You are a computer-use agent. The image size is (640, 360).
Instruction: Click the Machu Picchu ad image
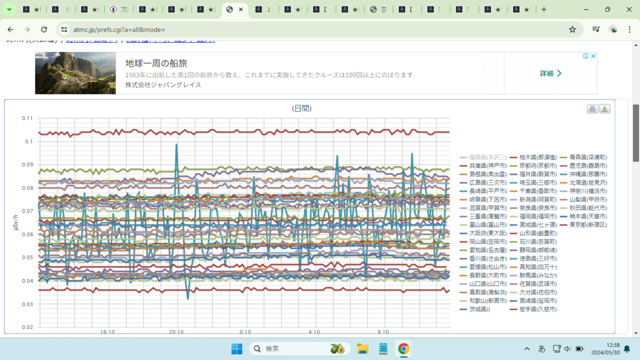click(x=75, y=73)
